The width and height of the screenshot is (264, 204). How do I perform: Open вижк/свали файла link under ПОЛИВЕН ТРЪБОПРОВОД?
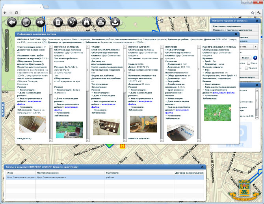(x=177, y=111)
